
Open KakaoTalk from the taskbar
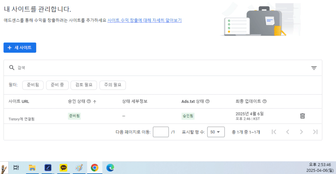click(64, 168)
